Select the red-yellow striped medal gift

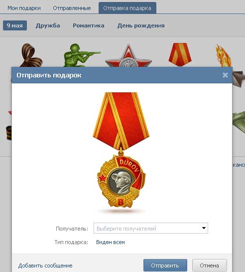point(180,54)
